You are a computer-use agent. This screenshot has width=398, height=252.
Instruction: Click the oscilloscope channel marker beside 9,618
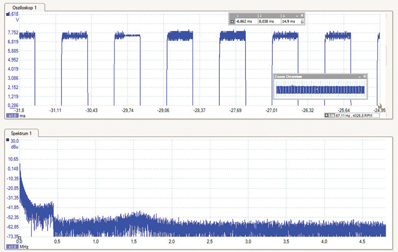tap(7, 14)
